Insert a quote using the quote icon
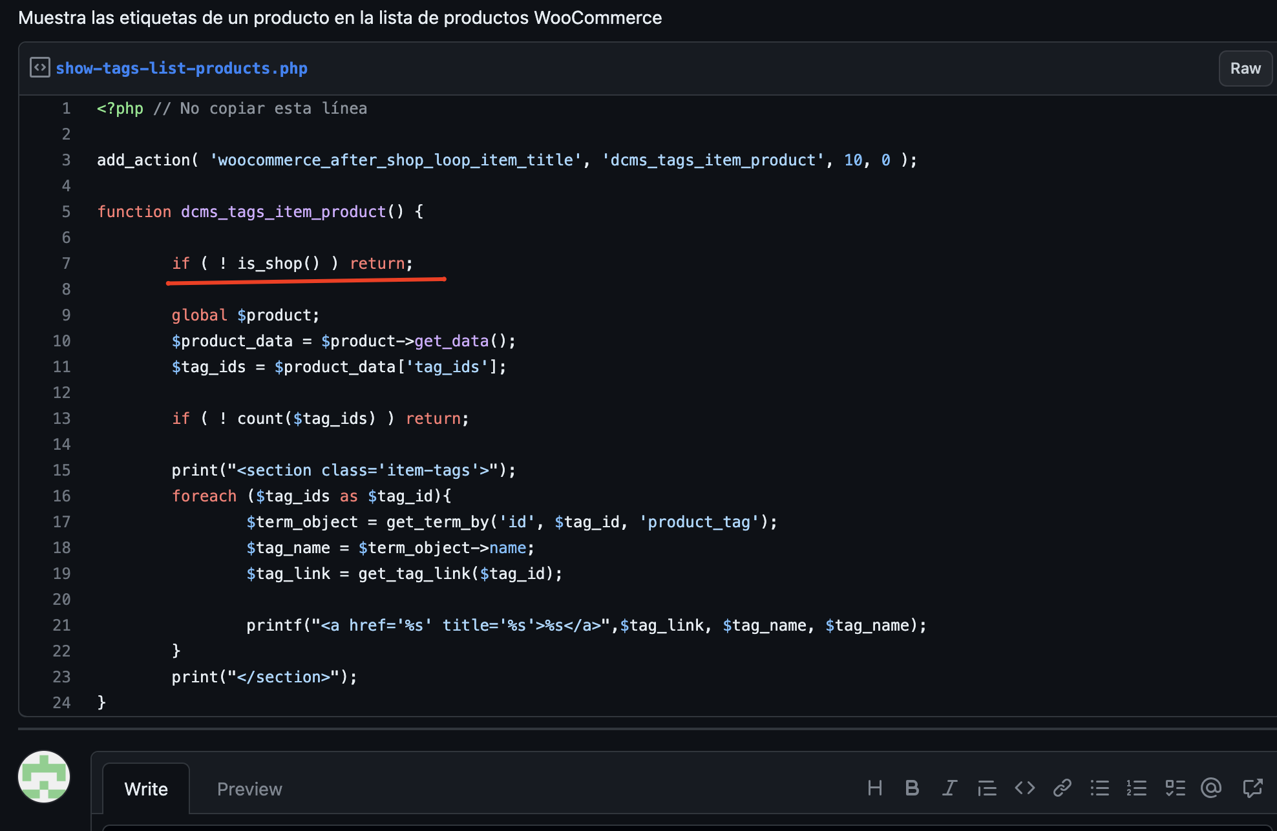This screenshot has height=831, width=1277. tap(987, 788)
